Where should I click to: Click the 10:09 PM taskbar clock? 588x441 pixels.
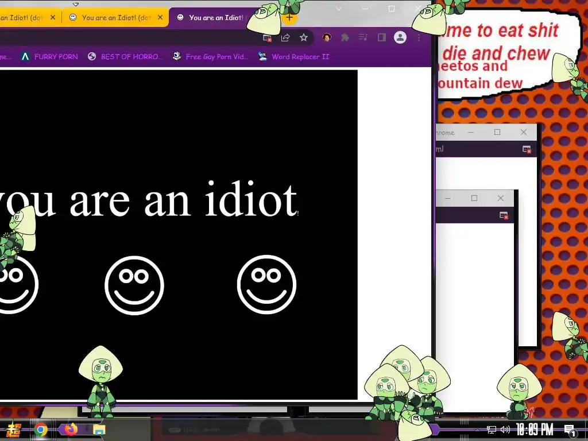click(x=535, y=430)
